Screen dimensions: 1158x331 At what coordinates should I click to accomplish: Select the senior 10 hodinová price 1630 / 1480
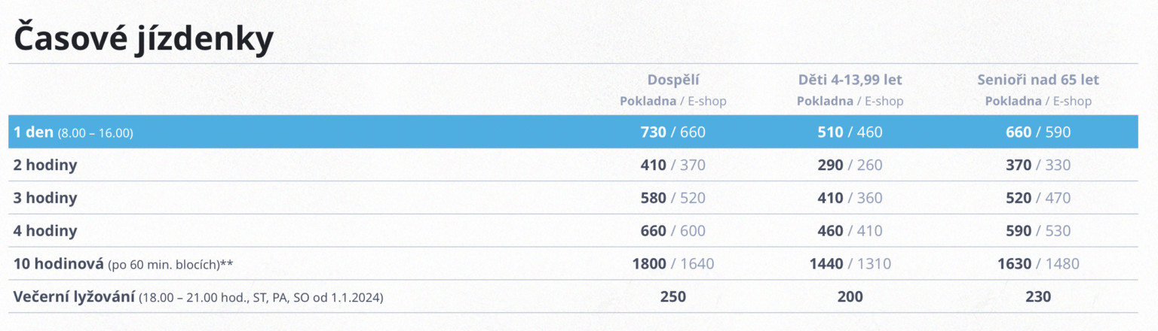point(1038,264)
